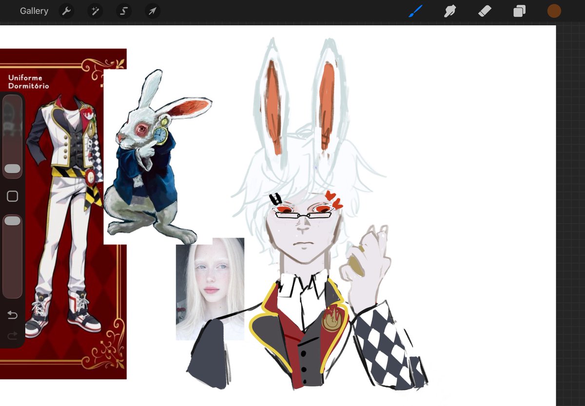Select the Brush tool

415,11
